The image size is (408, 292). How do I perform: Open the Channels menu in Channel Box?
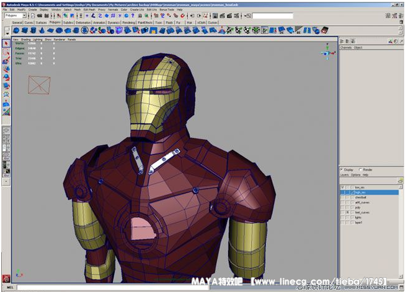(346, 48)
